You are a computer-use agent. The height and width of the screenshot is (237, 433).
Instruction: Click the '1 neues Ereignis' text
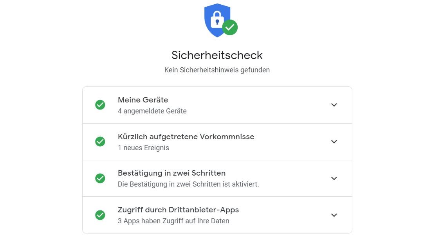[143, 148]
